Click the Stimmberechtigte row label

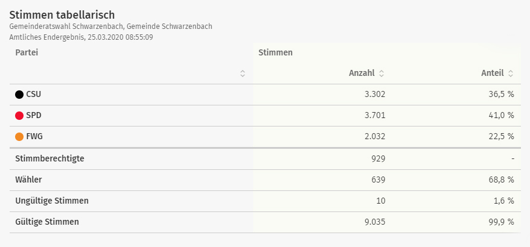[x=49, y=158]
